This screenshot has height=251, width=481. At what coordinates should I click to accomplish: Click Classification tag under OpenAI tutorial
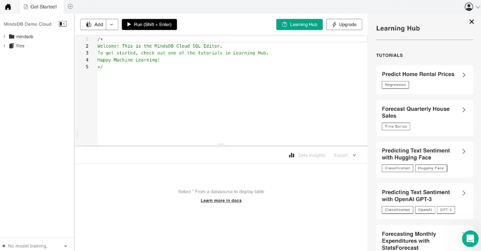coord(397,210)
